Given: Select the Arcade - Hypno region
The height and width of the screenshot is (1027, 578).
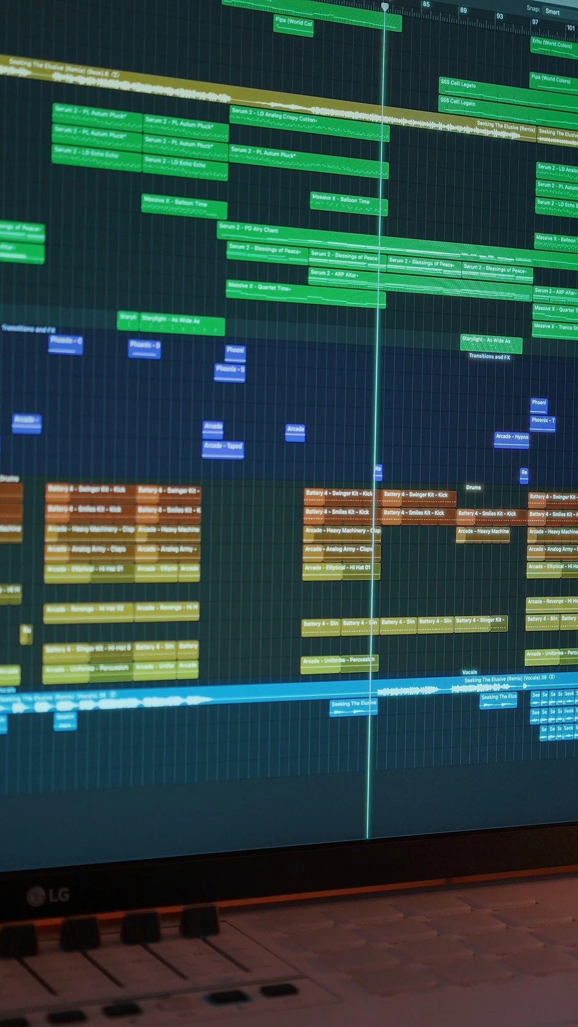Looking at the screenshot, I should tap(512, 440).
